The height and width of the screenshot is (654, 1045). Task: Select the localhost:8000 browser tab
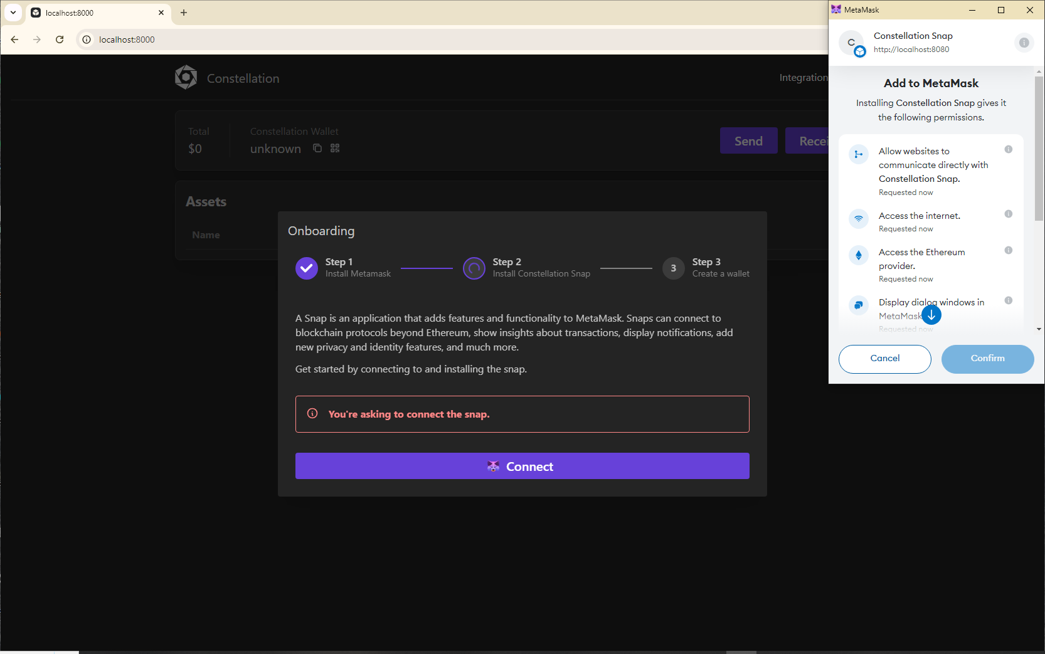[98, 13]
